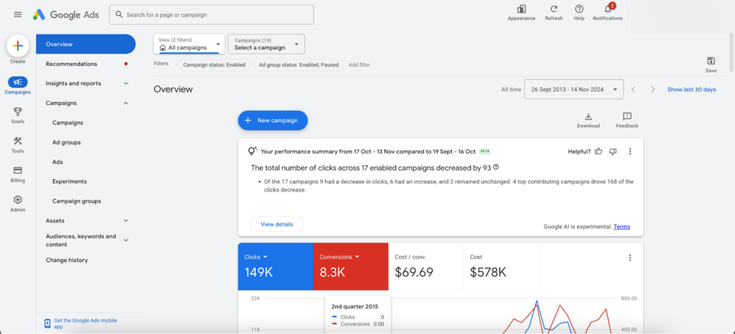The width and height of the screenshot is (735, 334).
Task: Expand Insights and reports section
Action: 126,83
